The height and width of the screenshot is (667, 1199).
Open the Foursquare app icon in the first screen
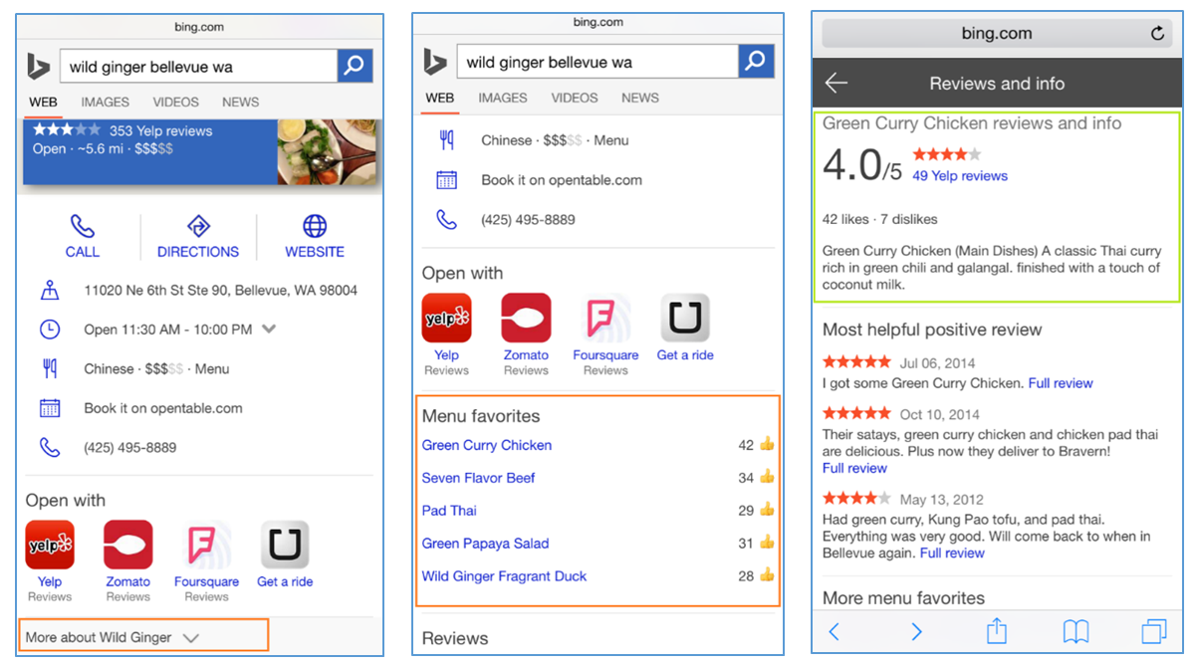click(x=207, y=545)
